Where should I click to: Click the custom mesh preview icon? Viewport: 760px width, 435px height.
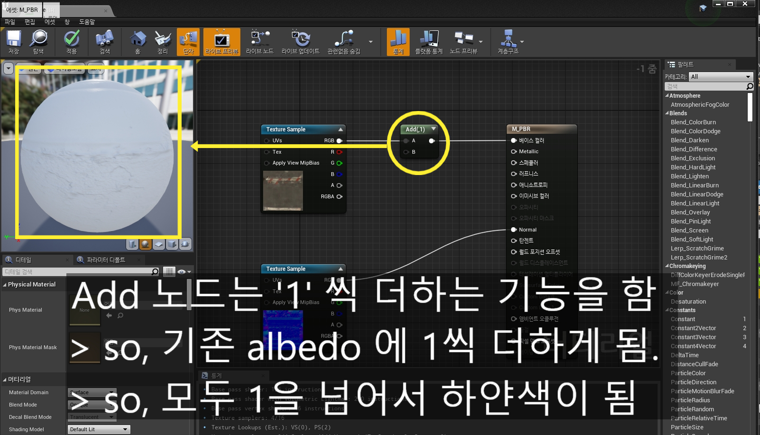[185, 244]
